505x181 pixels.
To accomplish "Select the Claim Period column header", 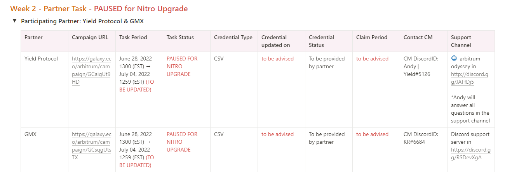I will 372,38.
